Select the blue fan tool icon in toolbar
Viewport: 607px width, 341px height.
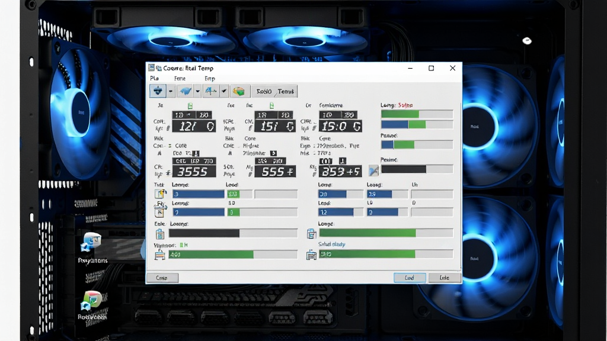click(x=158, y=91)
